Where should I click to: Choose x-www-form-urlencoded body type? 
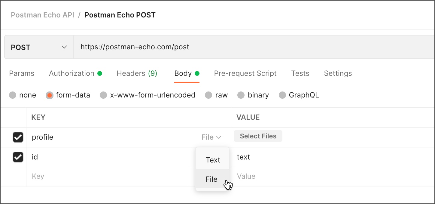click(x=103, y=95)
